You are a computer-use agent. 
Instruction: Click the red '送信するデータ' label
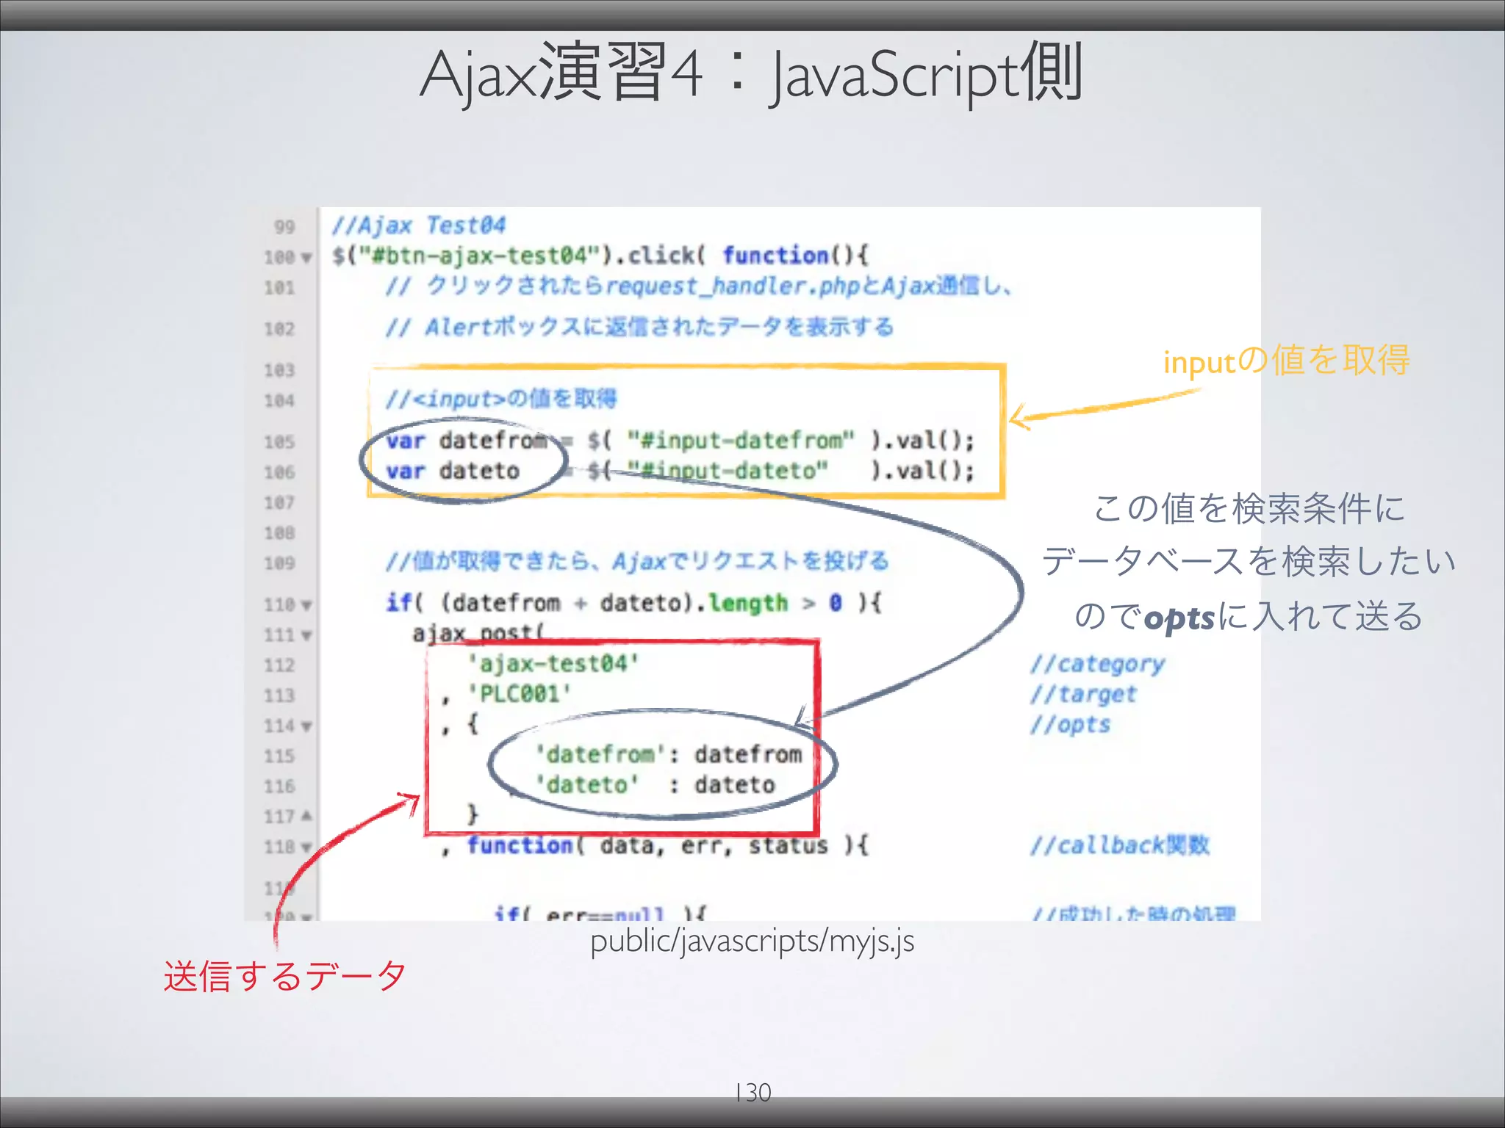point(284,977)
